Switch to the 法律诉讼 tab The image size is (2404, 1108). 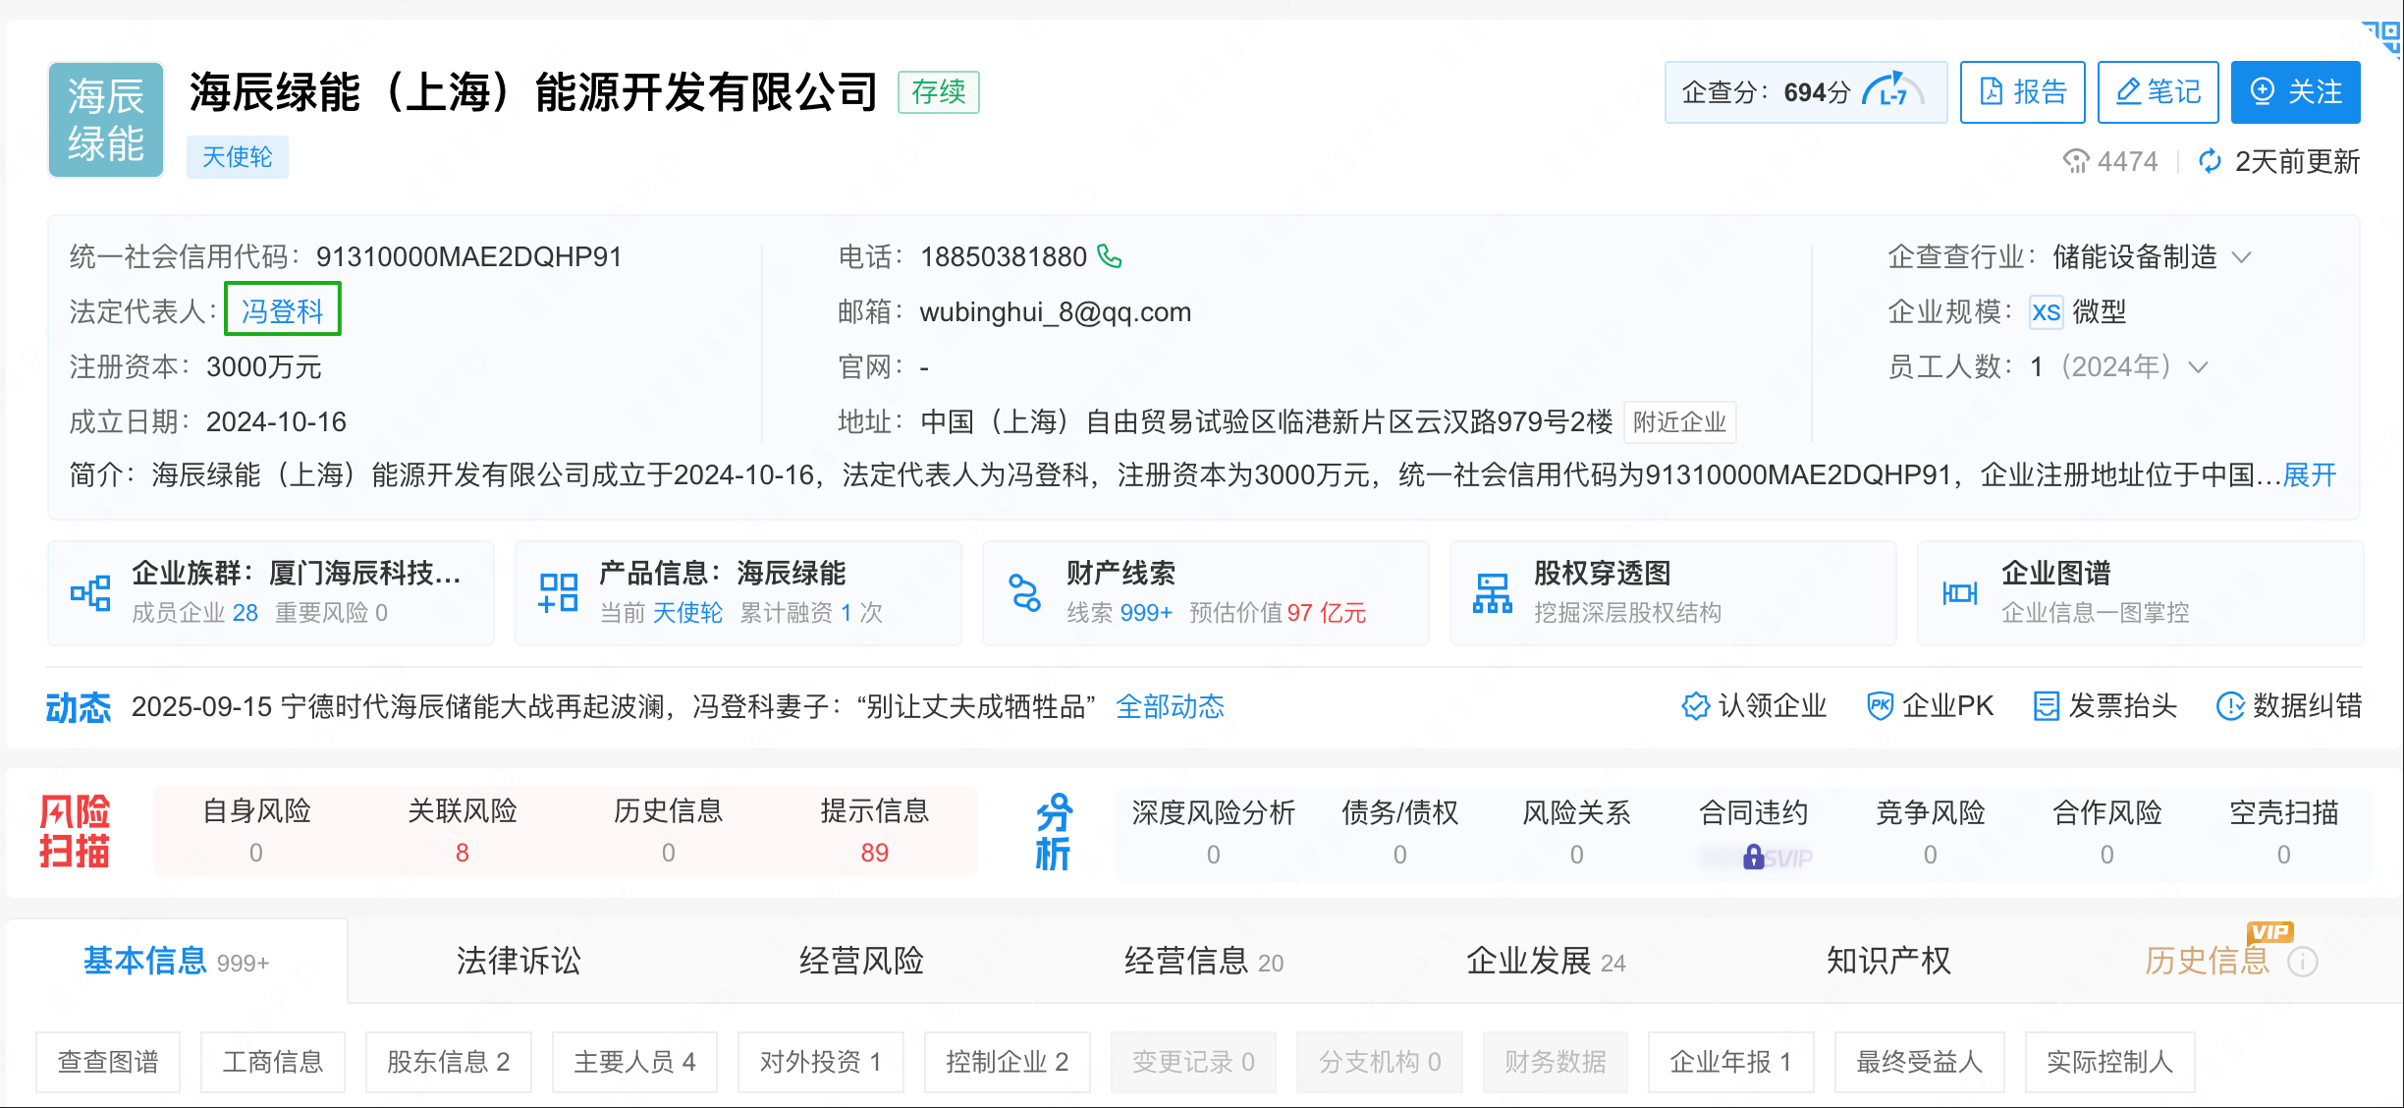pos(519,961)
